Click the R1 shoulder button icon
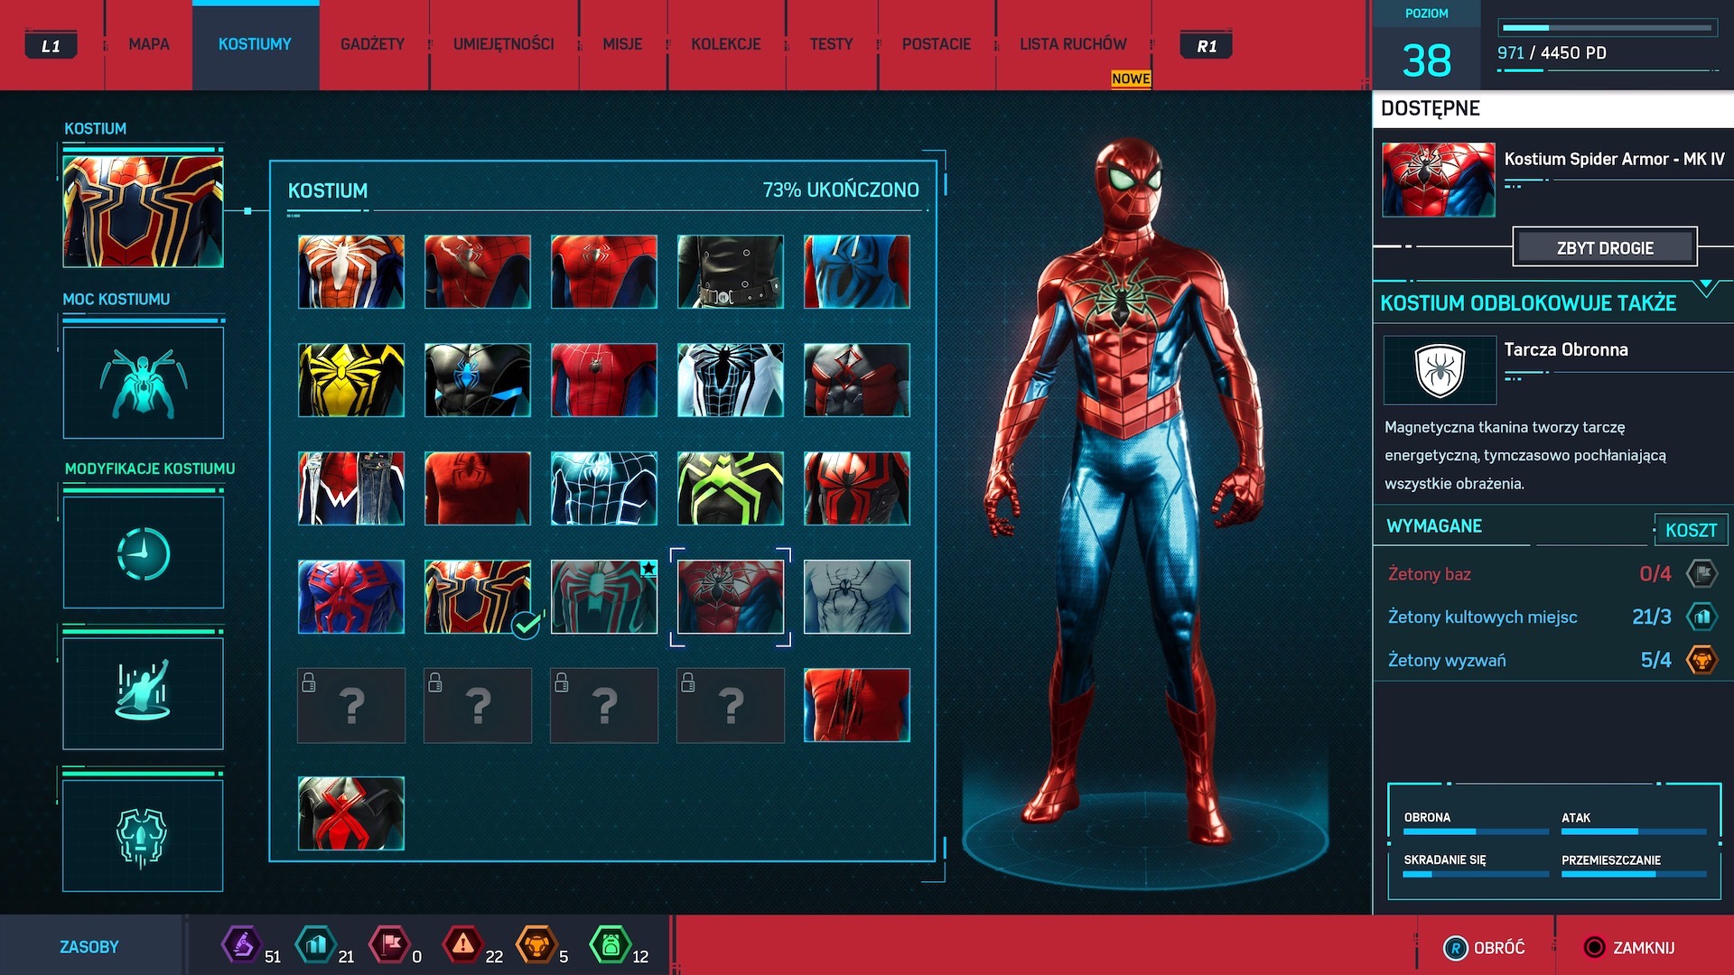 [x=1207, y=46]
